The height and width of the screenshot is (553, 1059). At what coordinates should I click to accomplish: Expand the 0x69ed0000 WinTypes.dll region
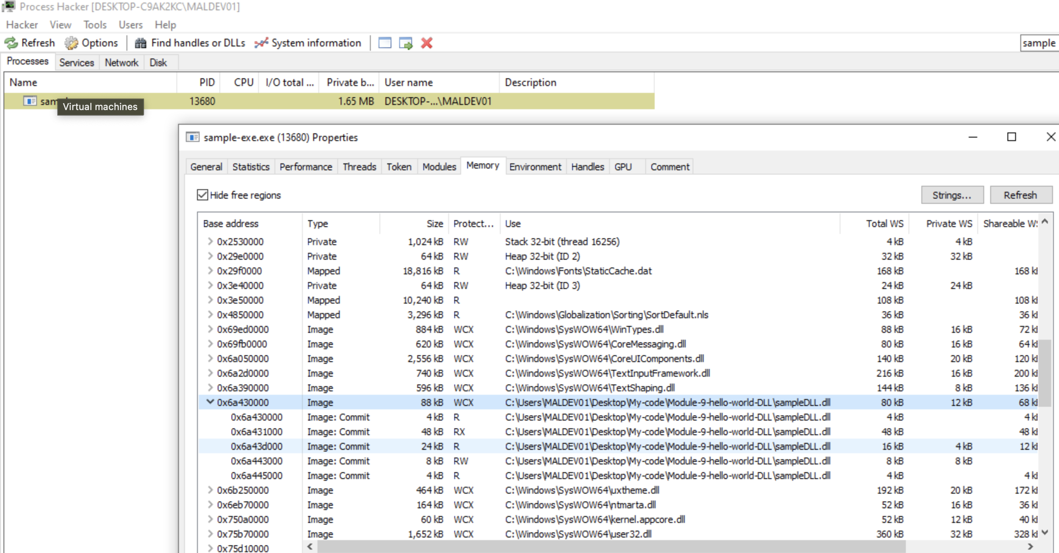pyautogui.click(x=210, y=329)
